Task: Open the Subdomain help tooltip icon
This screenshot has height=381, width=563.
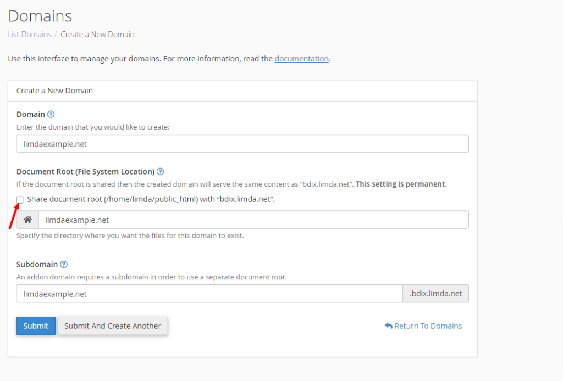Action: 63,264
